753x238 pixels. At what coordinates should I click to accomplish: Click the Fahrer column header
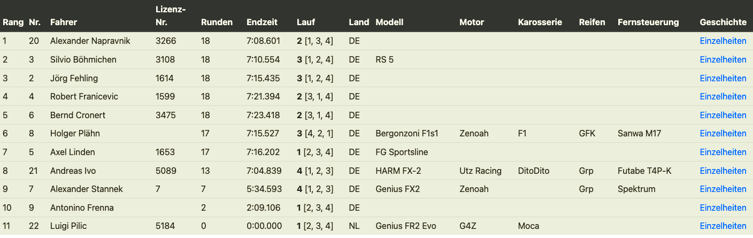64,22
